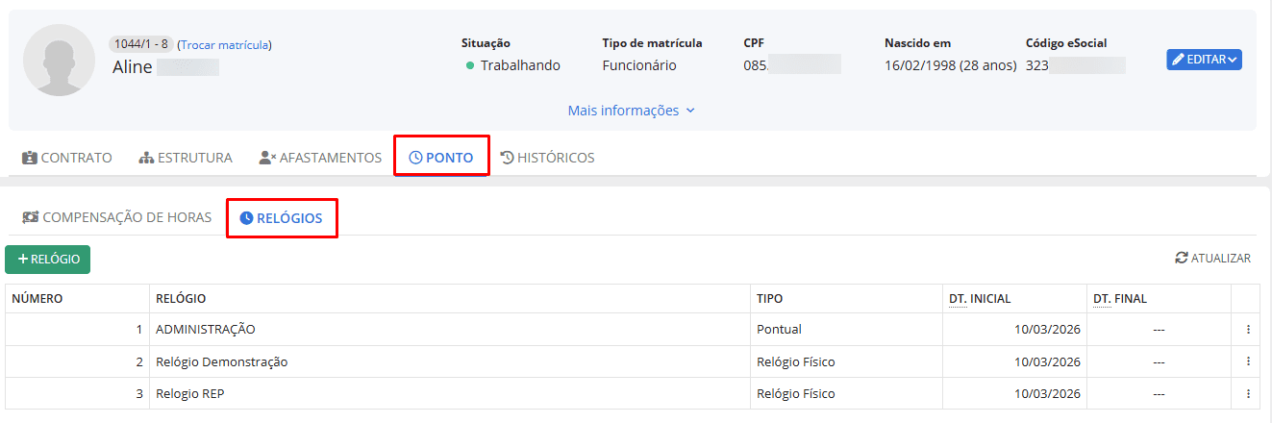Switch to COMPENSAÇÃO DE HORAS subtab
1272x423 pixels.
[117, 217]
